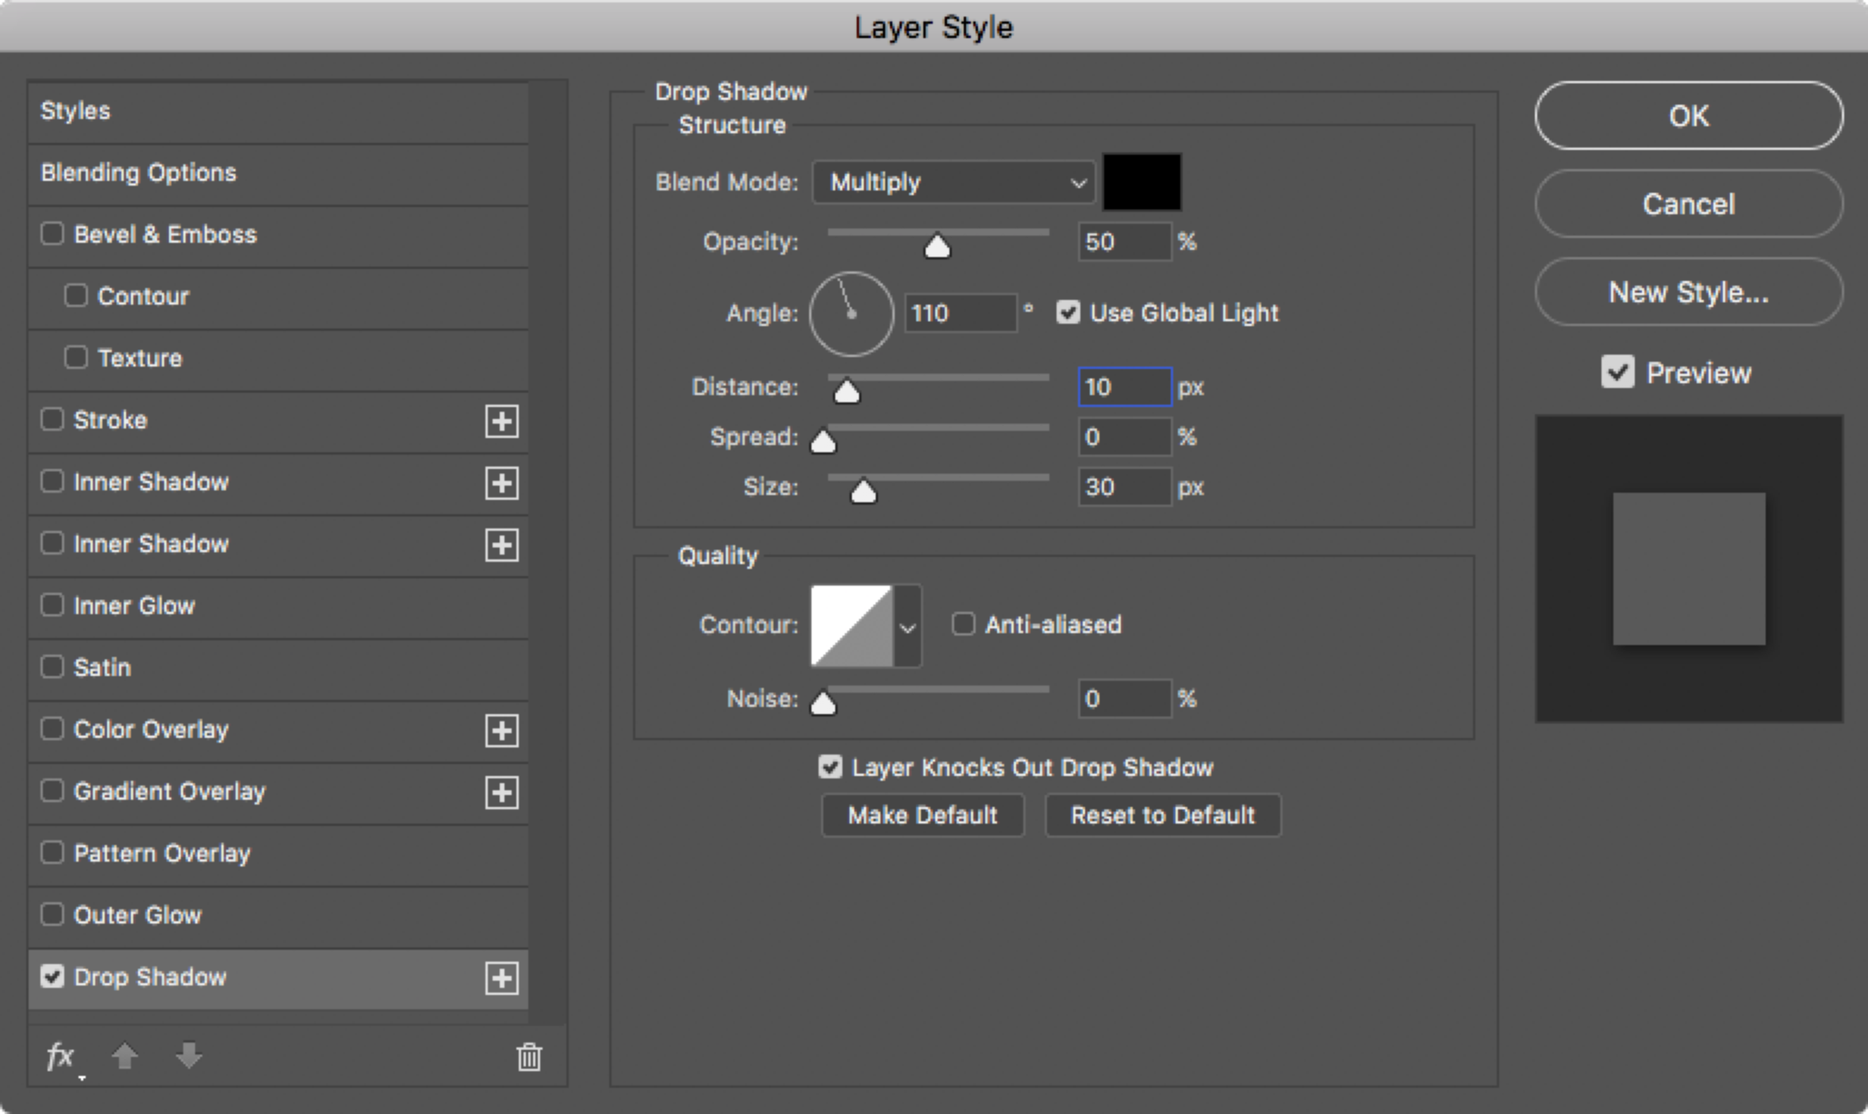Click the Cancel button

pos(1689,204)
